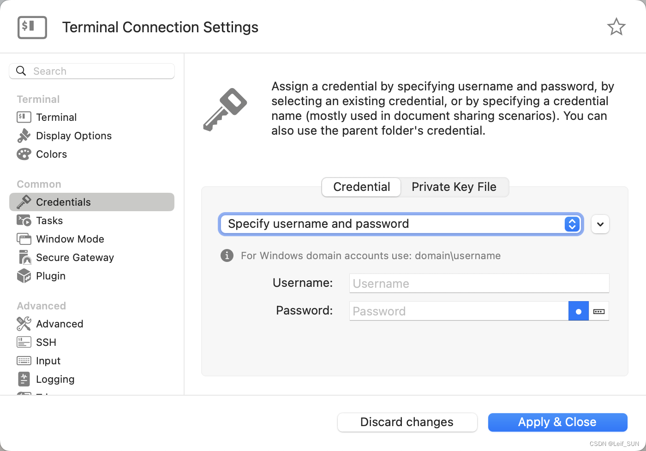The height and width of the screenshot is (451, 646).
Task: Focus the Password text field
Action: 459,311
